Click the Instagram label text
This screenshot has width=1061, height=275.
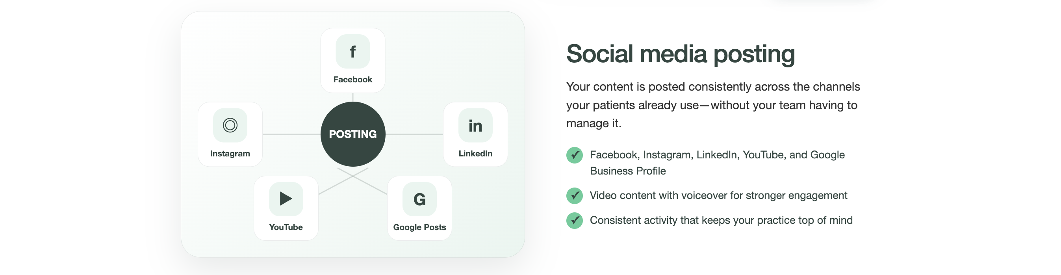pyautogui.click(x=230, y=154)
